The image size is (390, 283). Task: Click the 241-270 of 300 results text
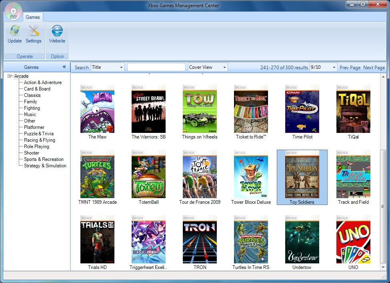click(284, 68)
